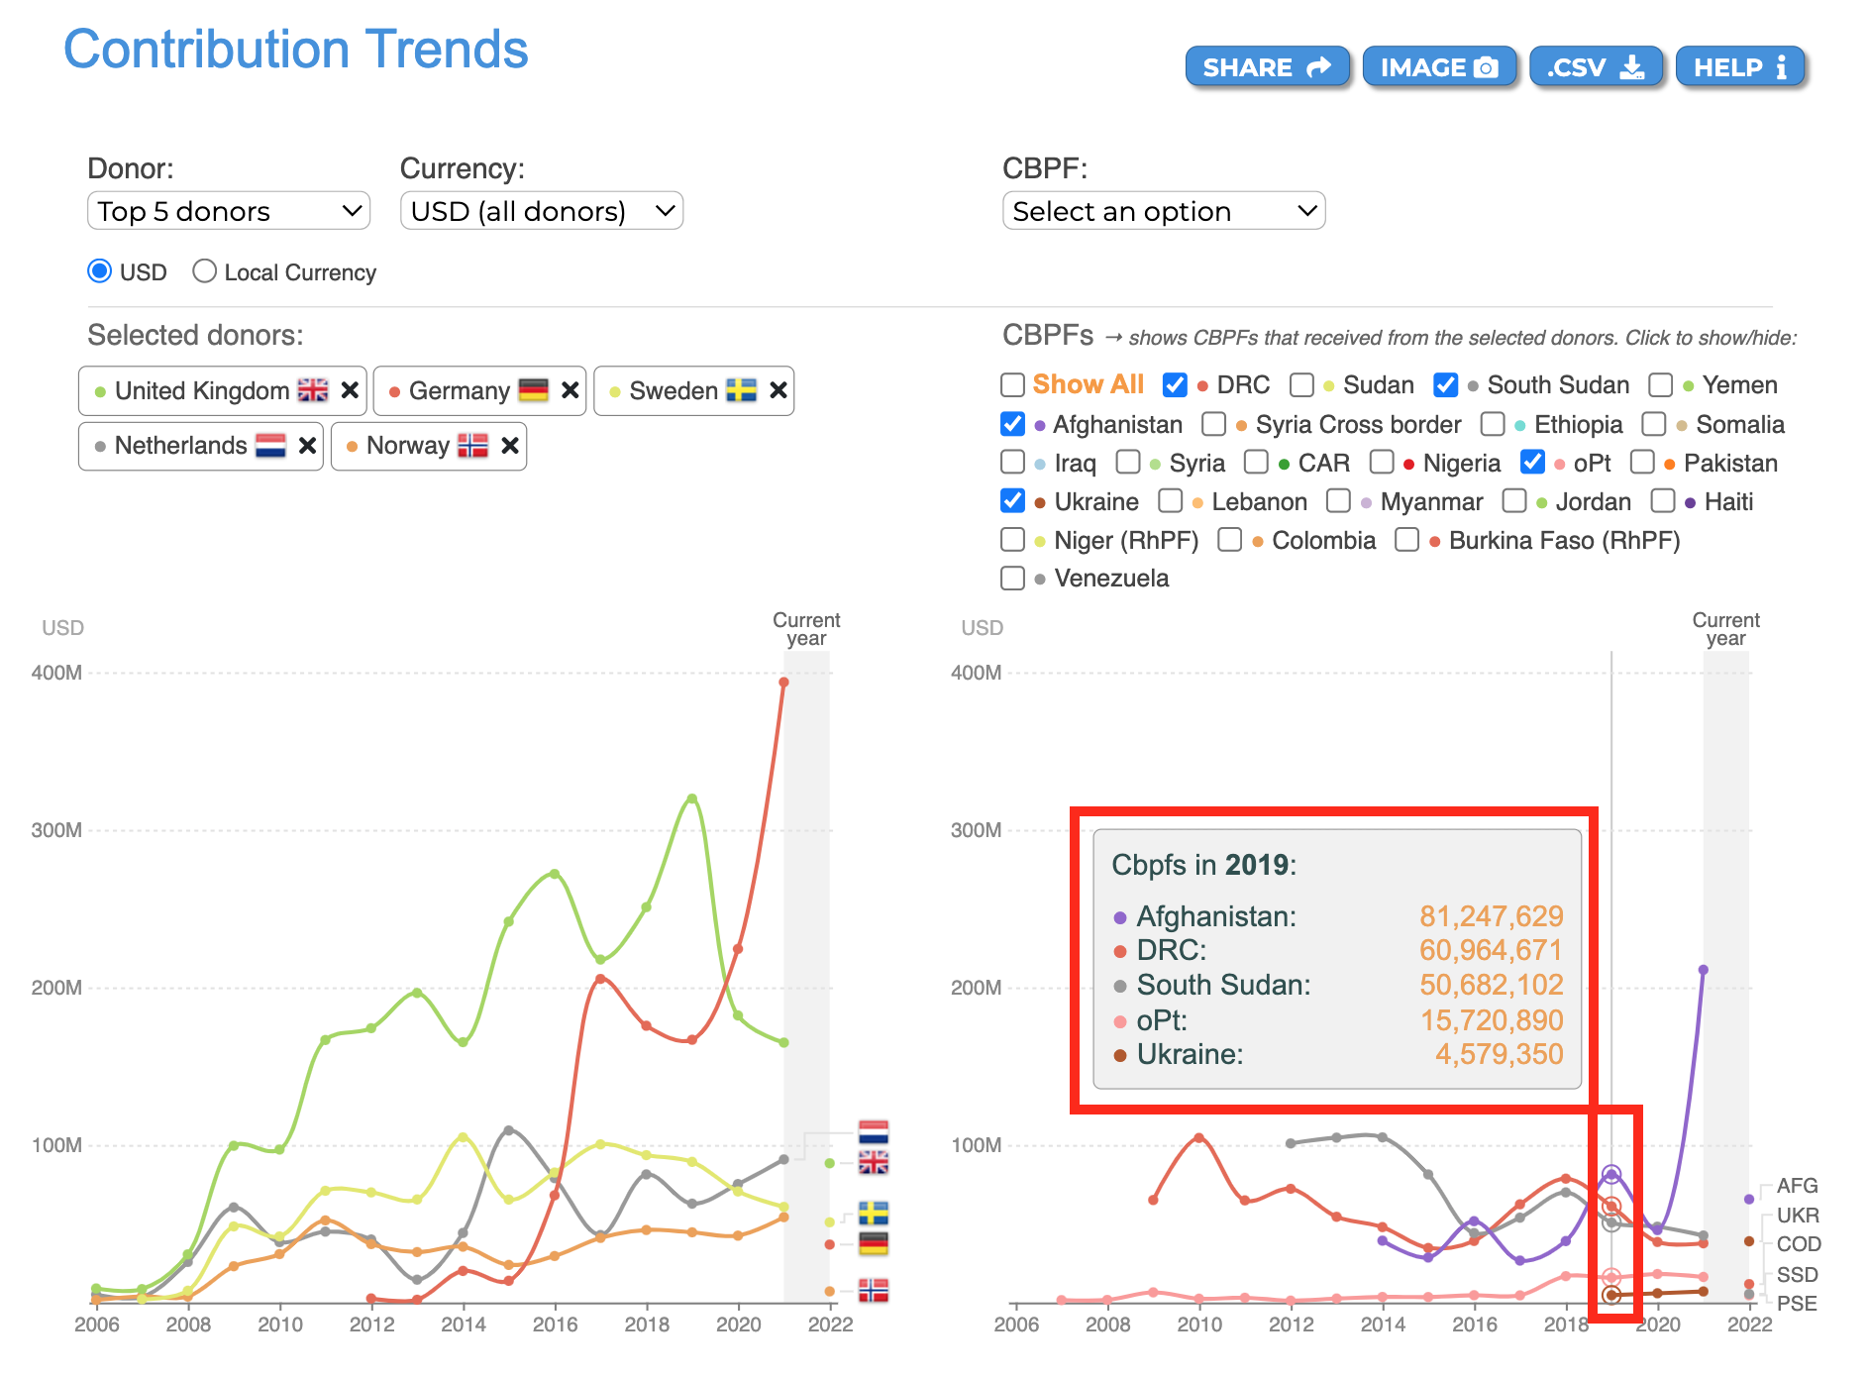The width and height of the screenshot is (1868, 1379).
Task: Click the Contribution Trends heading
Action: point(296,50)
